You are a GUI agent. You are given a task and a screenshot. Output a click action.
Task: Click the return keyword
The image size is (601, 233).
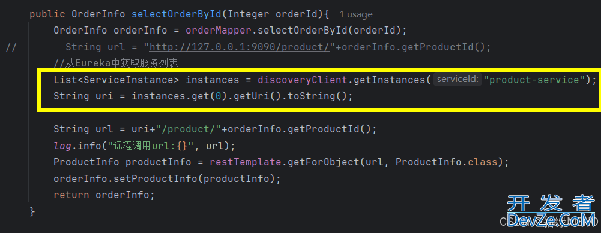click(x=71, y=195)
